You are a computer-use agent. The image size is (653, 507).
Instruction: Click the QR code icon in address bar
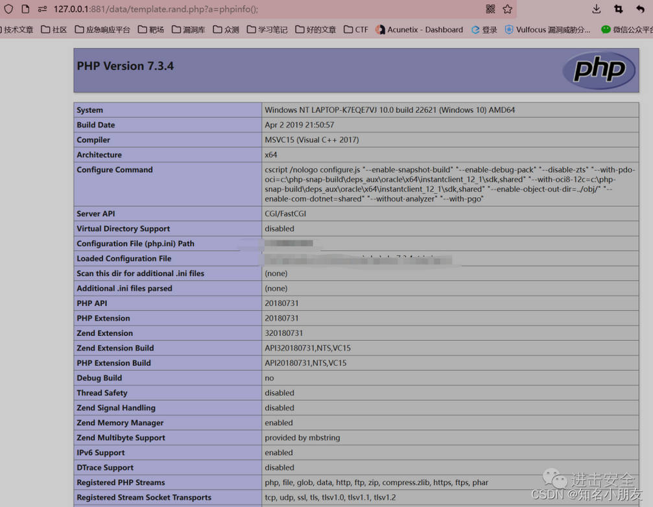[490, 8]
